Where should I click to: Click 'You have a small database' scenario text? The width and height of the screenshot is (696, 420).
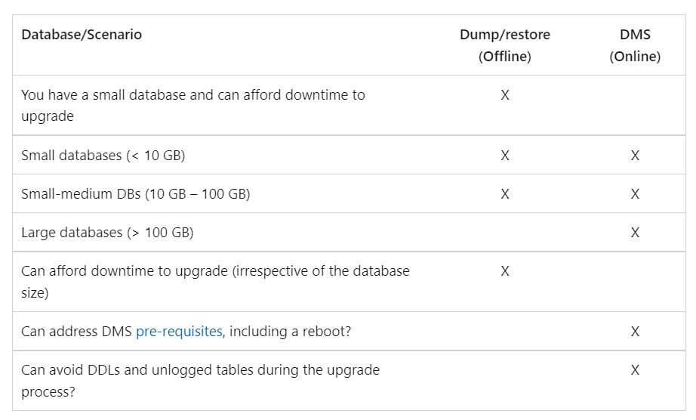pos(193,106)
